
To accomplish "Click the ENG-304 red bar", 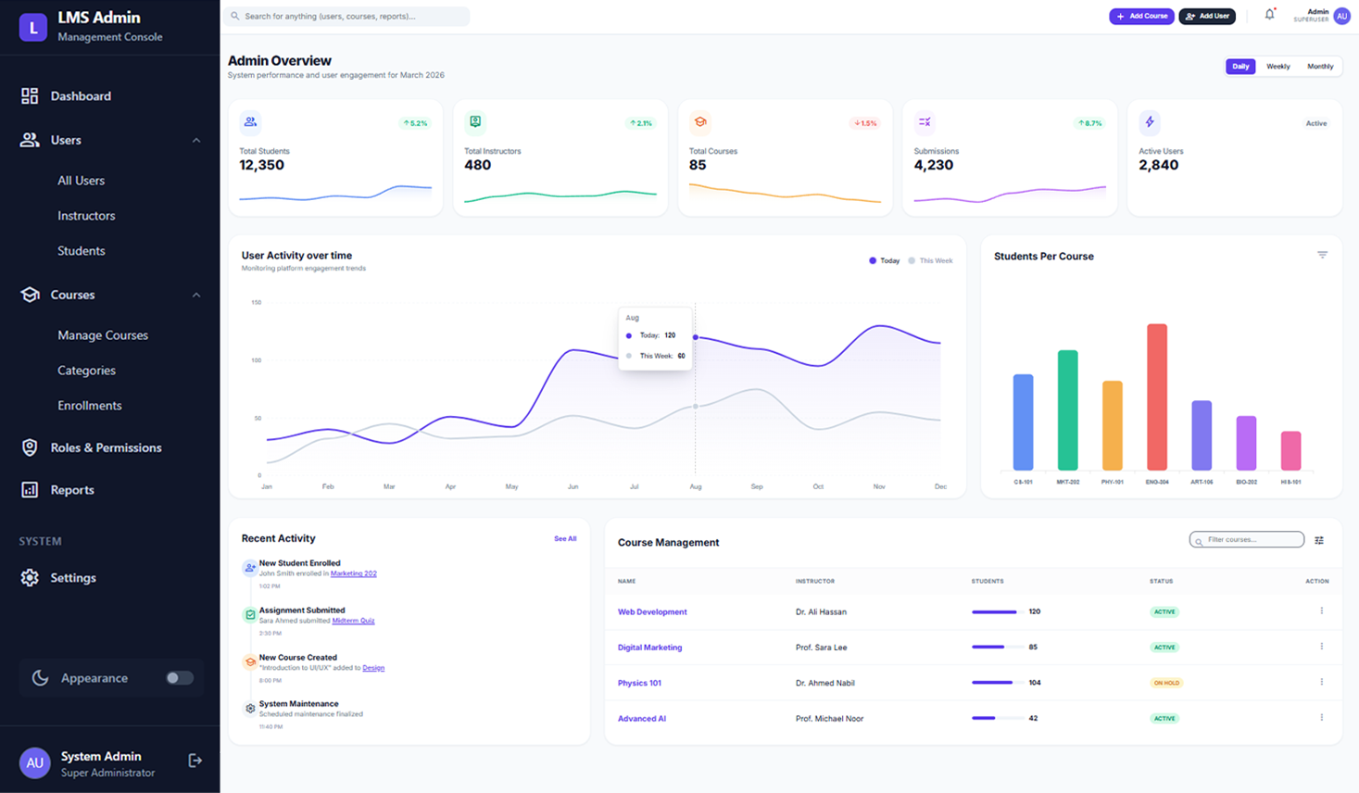I will [x=1157, y=397].
